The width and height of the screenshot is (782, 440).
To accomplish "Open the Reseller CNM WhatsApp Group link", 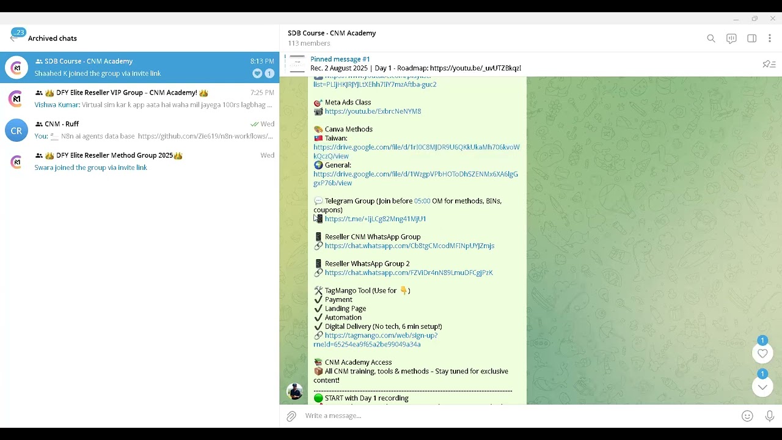I will [x=409, y=246].
